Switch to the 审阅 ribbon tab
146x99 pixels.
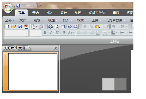click(x=116, y=13)
